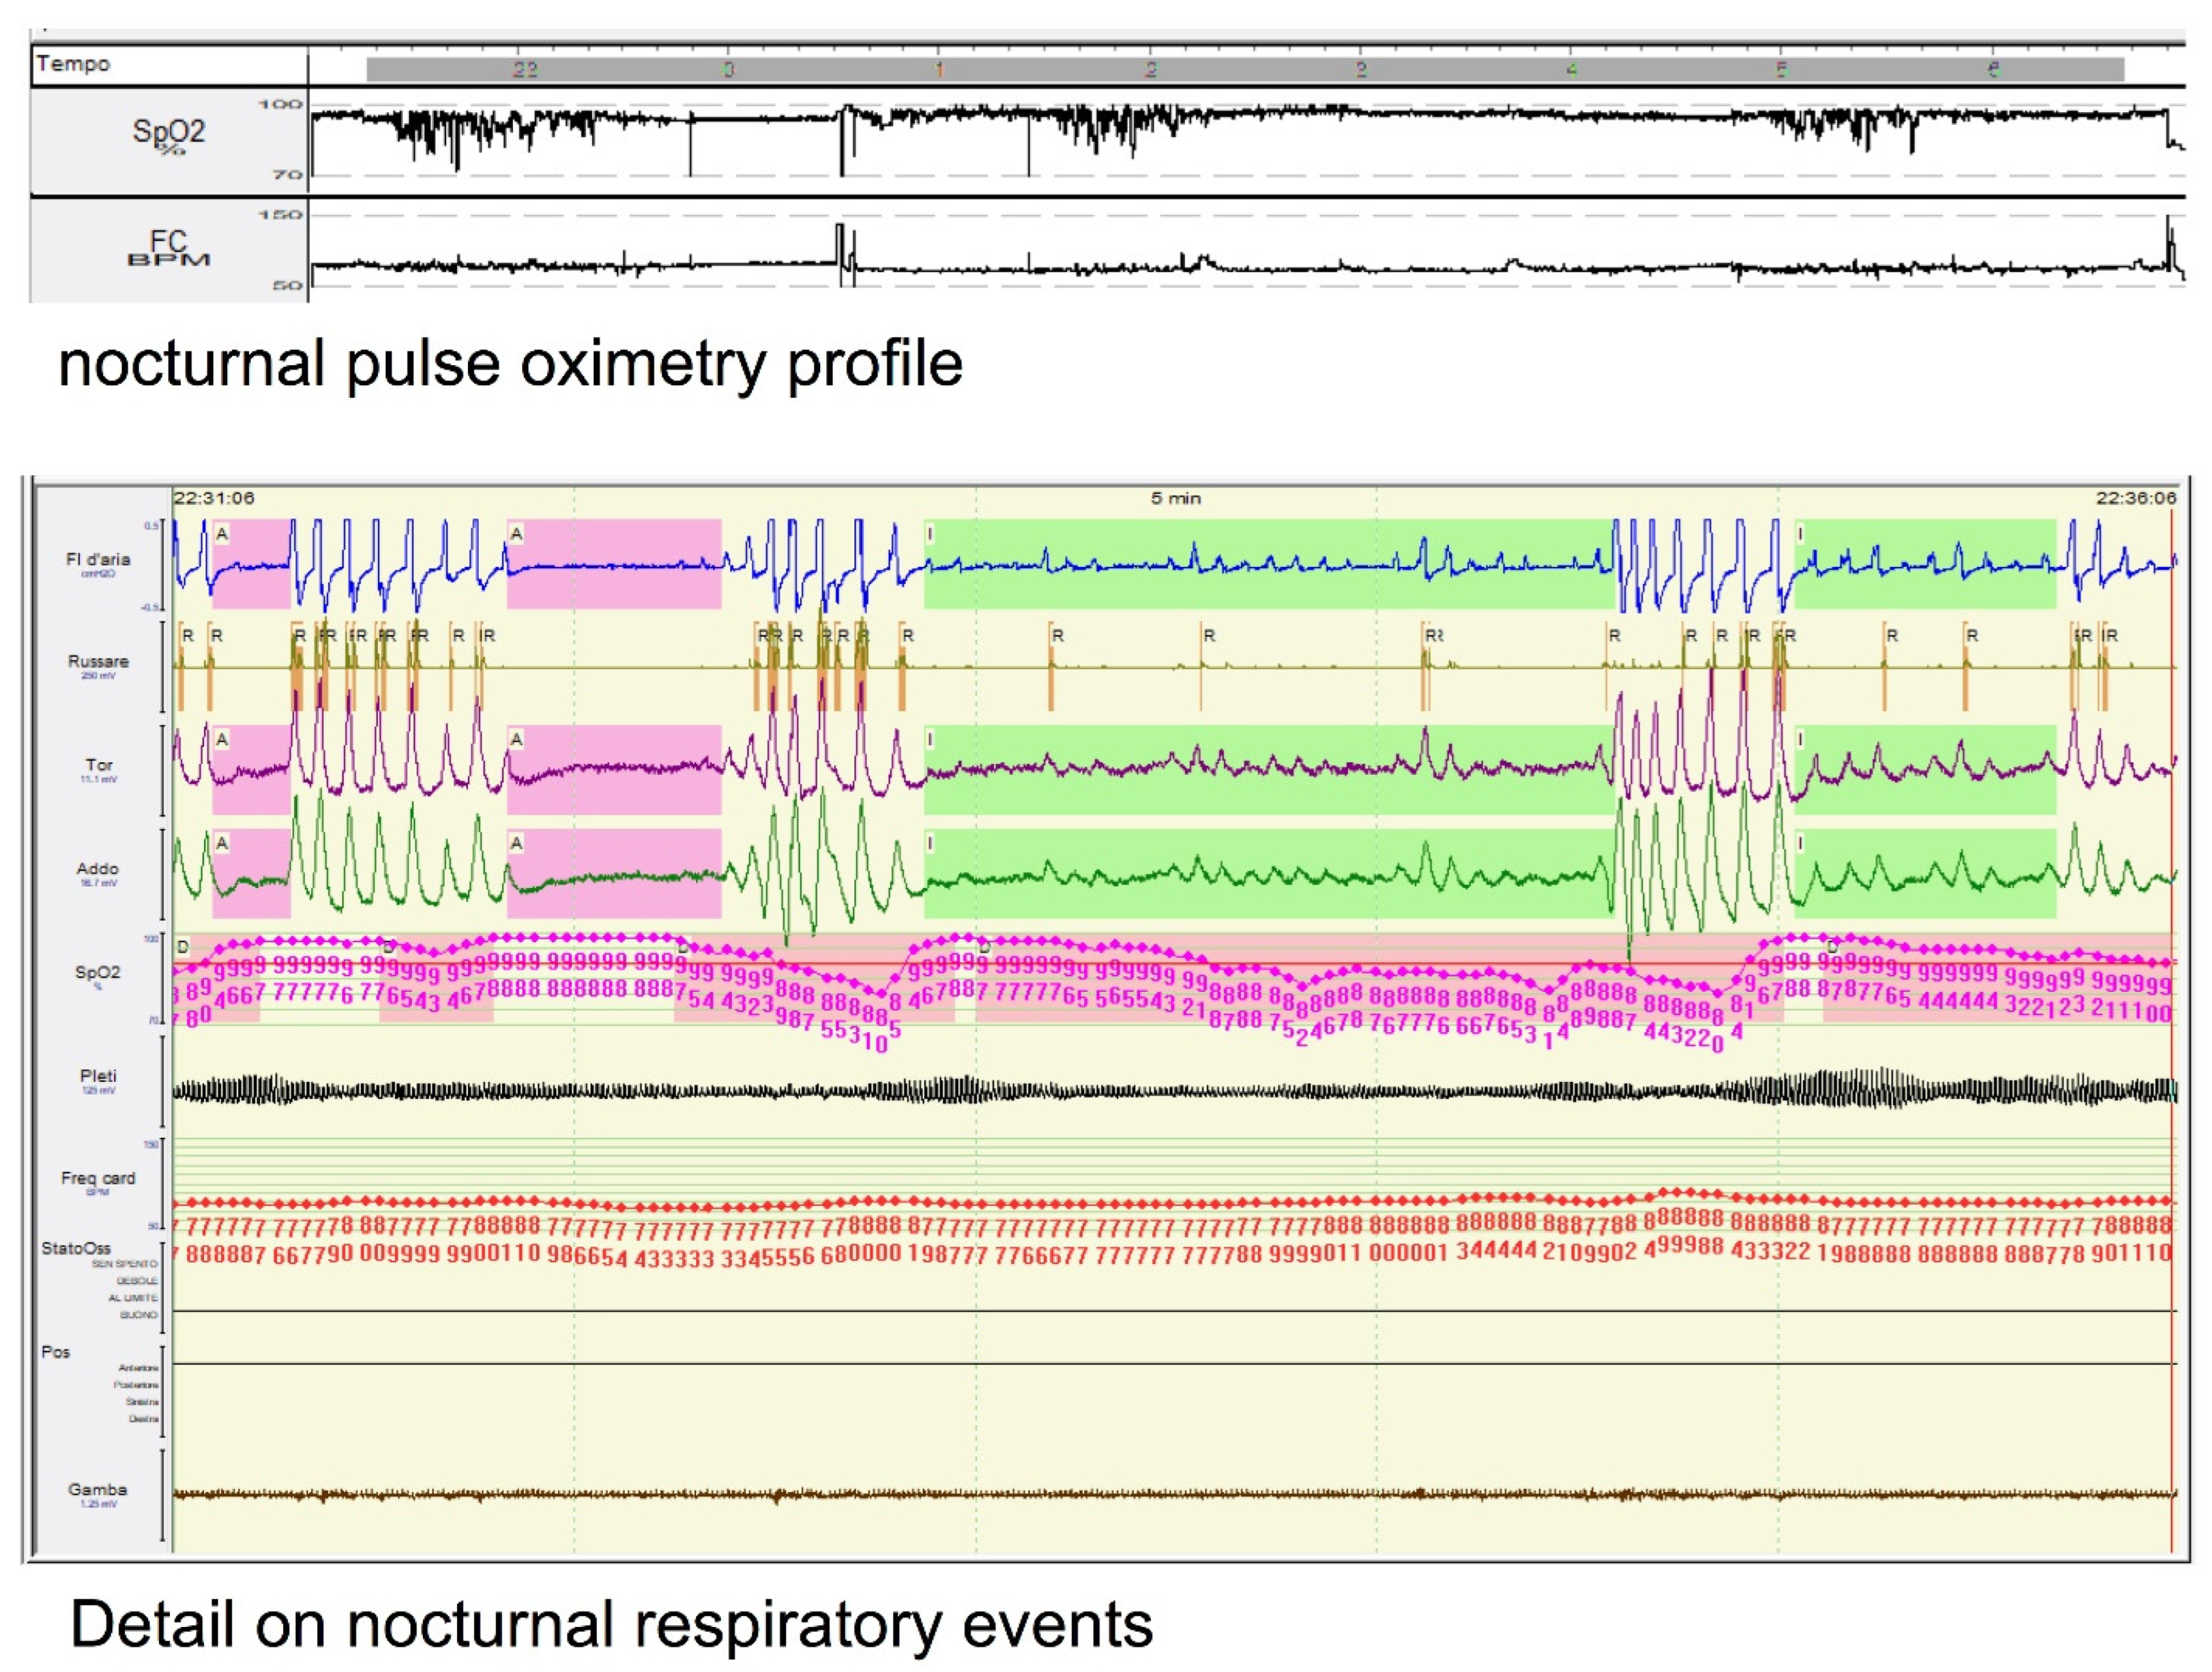Click the 22:36:06 end timestamp
The height and width of the screenshot is (1672, 2212).
(2136, 498)
